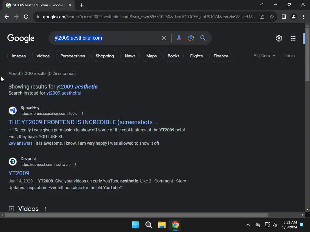Viewport: 310px width, 232px height.
Task: Share this page from the address bar
Action: [x=262, y=17]
